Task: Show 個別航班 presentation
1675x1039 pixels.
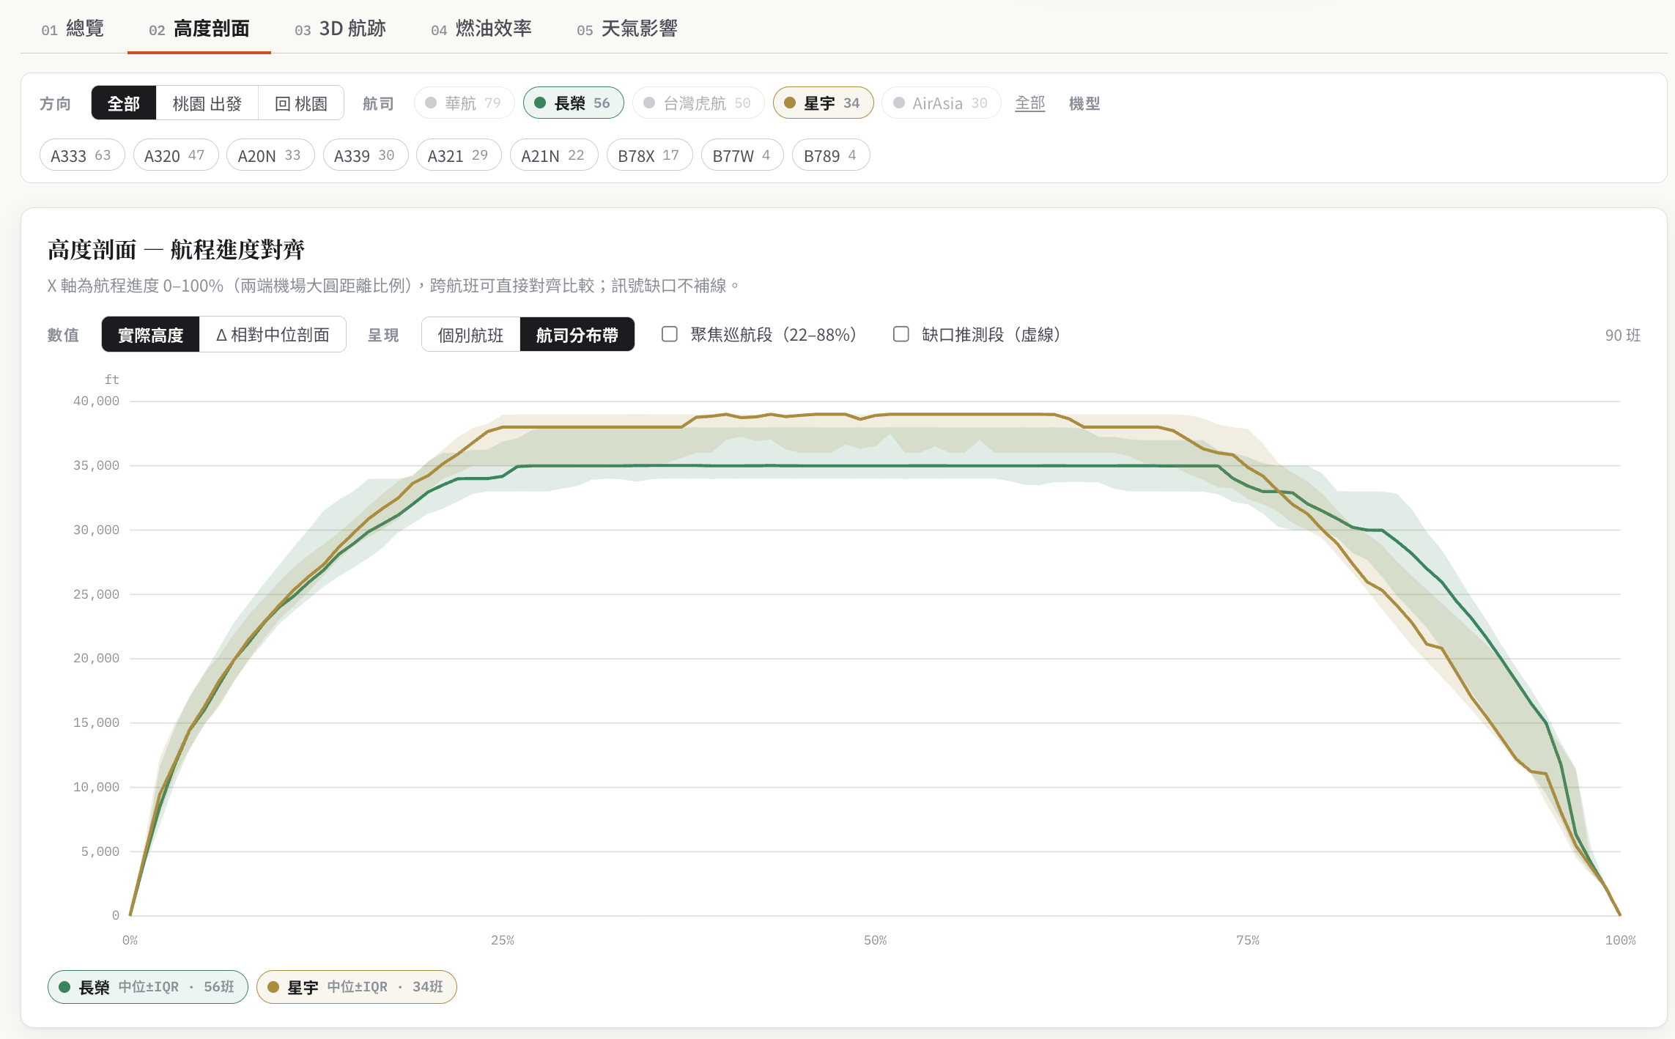Action: 470,335
